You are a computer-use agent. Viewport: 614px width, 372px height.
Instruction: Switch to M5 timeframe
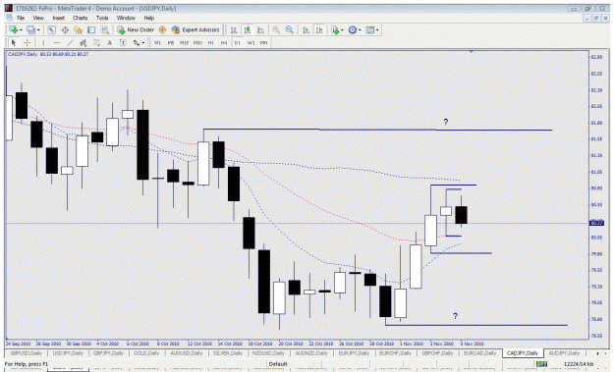171,42
